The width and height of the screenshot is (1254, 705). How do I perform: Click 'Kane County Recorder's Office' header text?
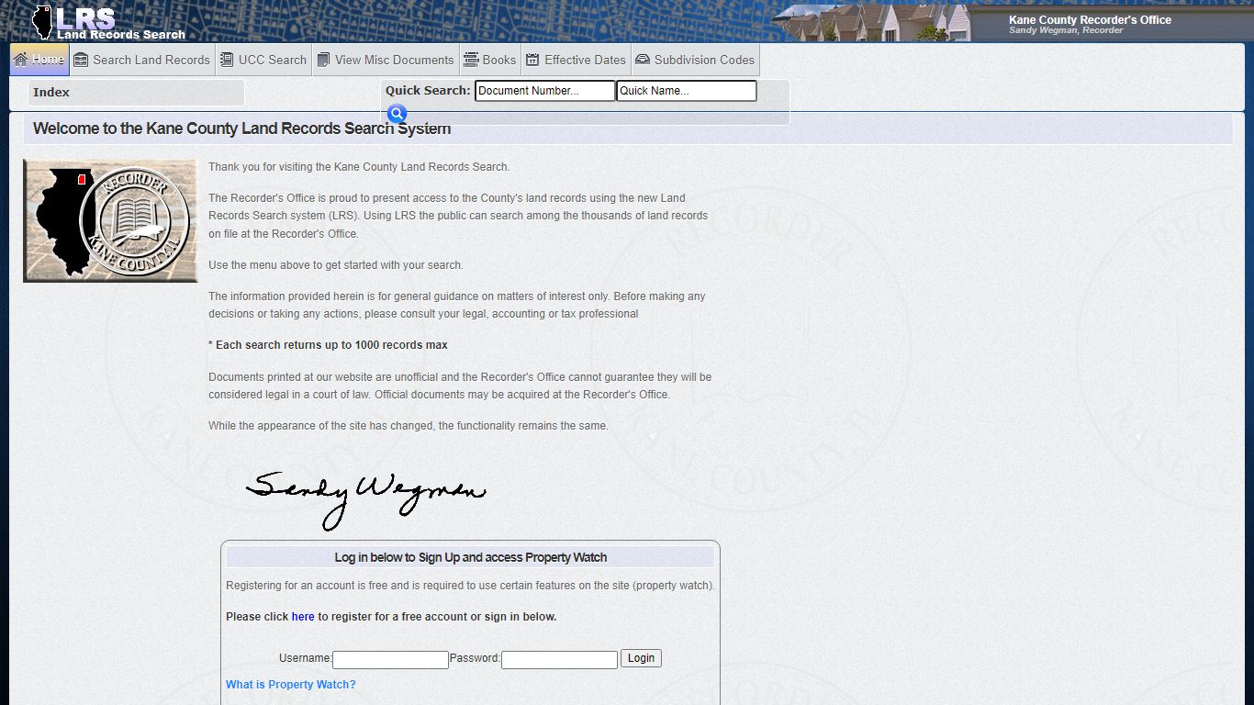tap(1090, 19)
